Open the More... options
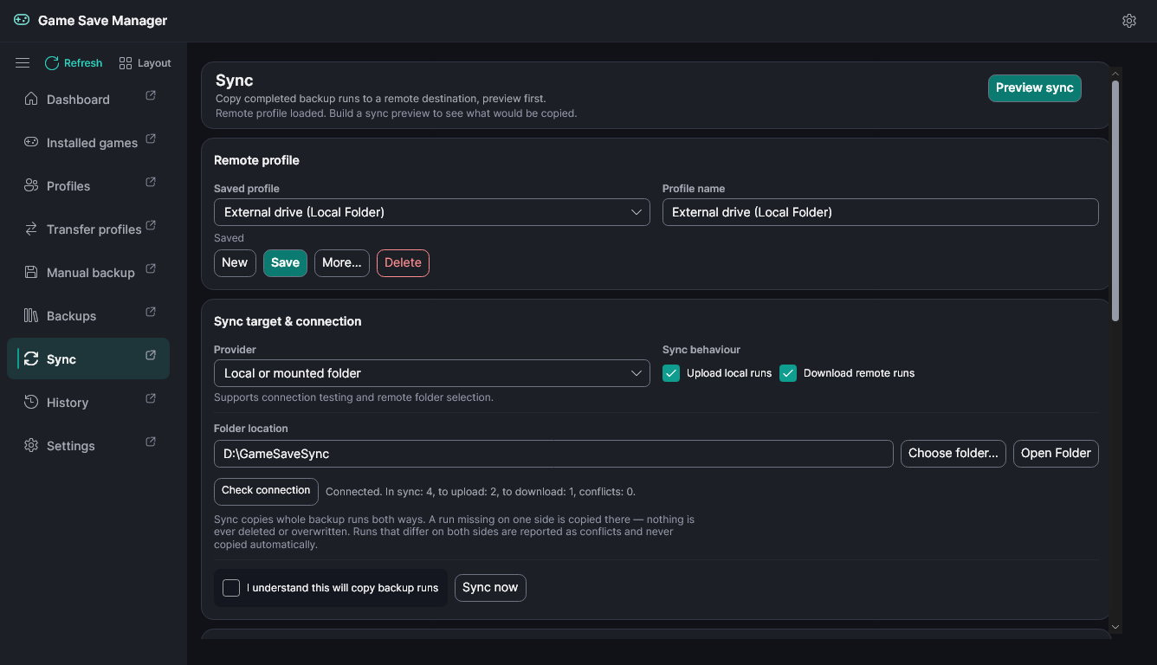The width and height of the screenshot is (1157, 665). point(342,262)
